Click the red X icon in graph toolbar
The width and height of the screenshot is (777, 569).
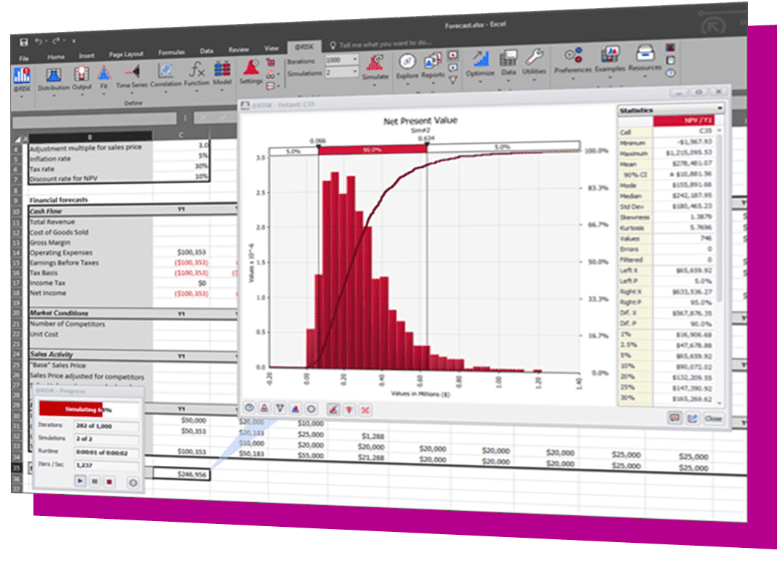pos(365,410)
